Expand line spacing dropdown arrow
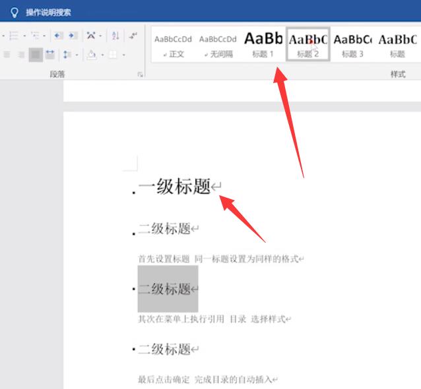Image resolution: width=421 pixels, height=389 pixels. click(x=77, y=55)
